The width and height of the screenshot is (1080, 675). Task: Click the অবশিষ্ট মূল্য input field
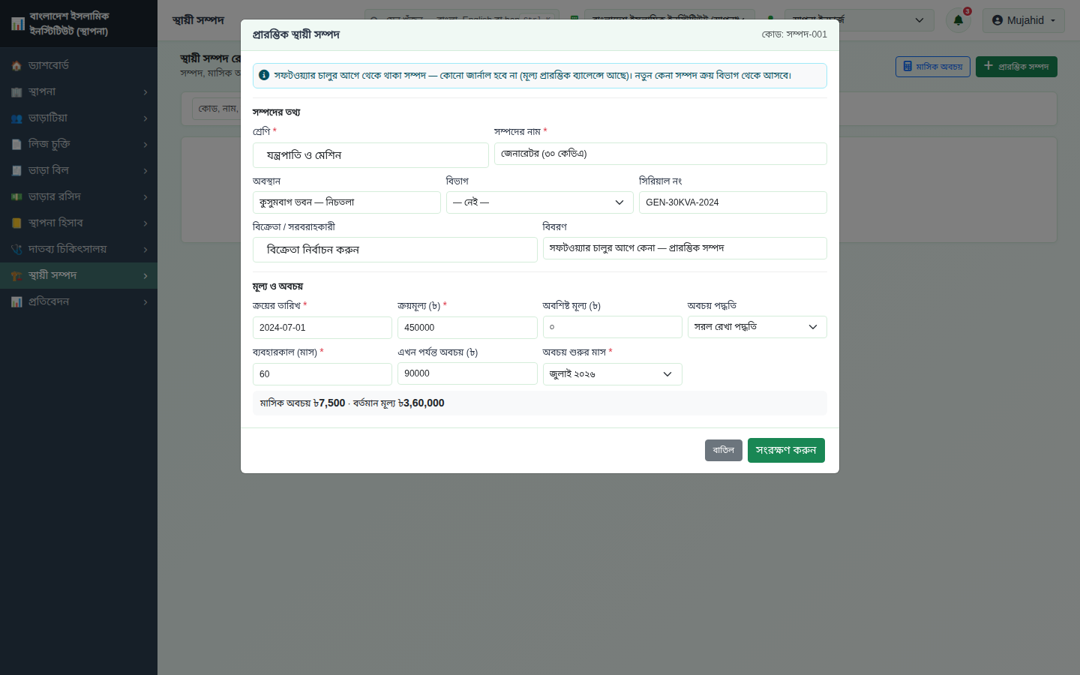coord(613,327)
